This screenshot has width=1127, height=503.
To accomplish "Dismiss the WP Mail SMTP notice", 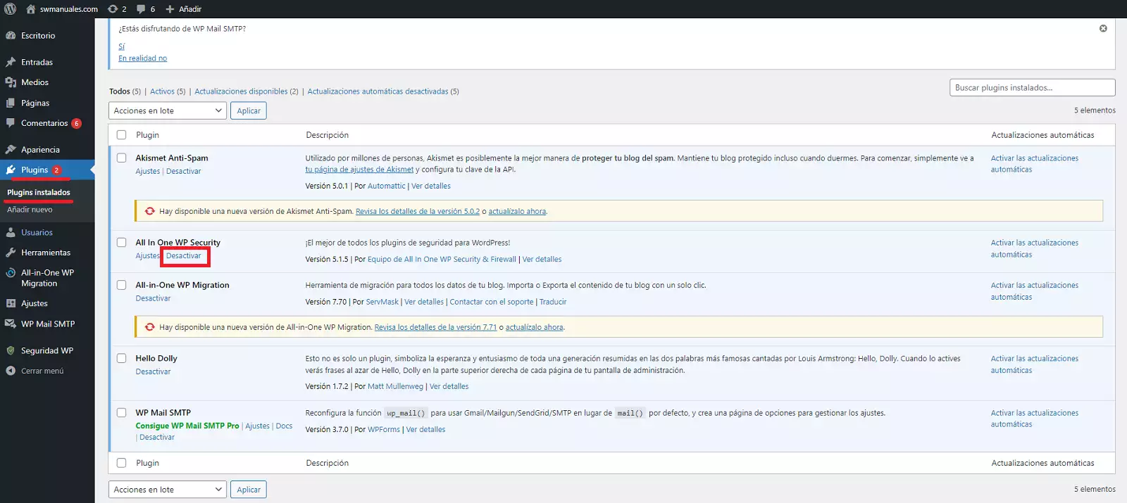I will tap(1103, 29).
